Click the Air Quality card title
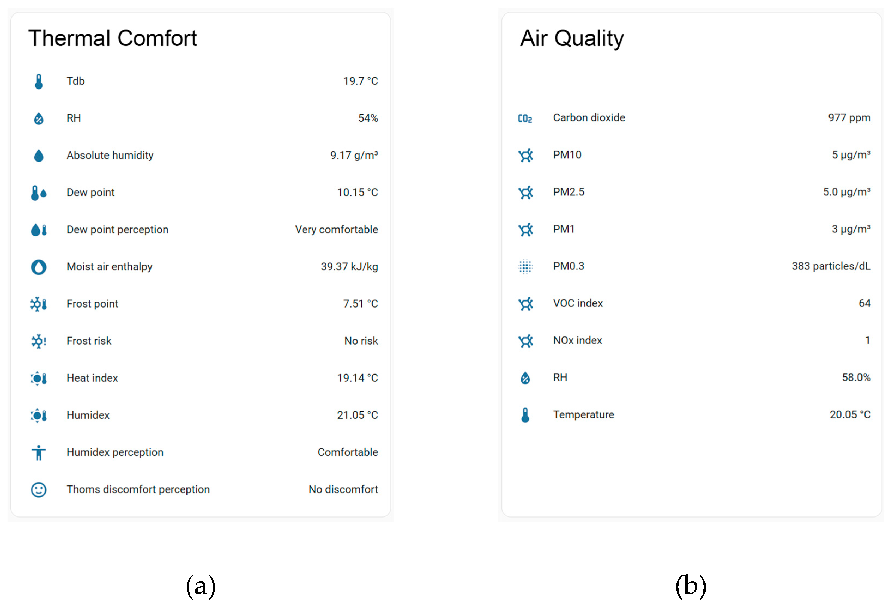The height and width of the screenshot is (608, 889). click(572, 38)
